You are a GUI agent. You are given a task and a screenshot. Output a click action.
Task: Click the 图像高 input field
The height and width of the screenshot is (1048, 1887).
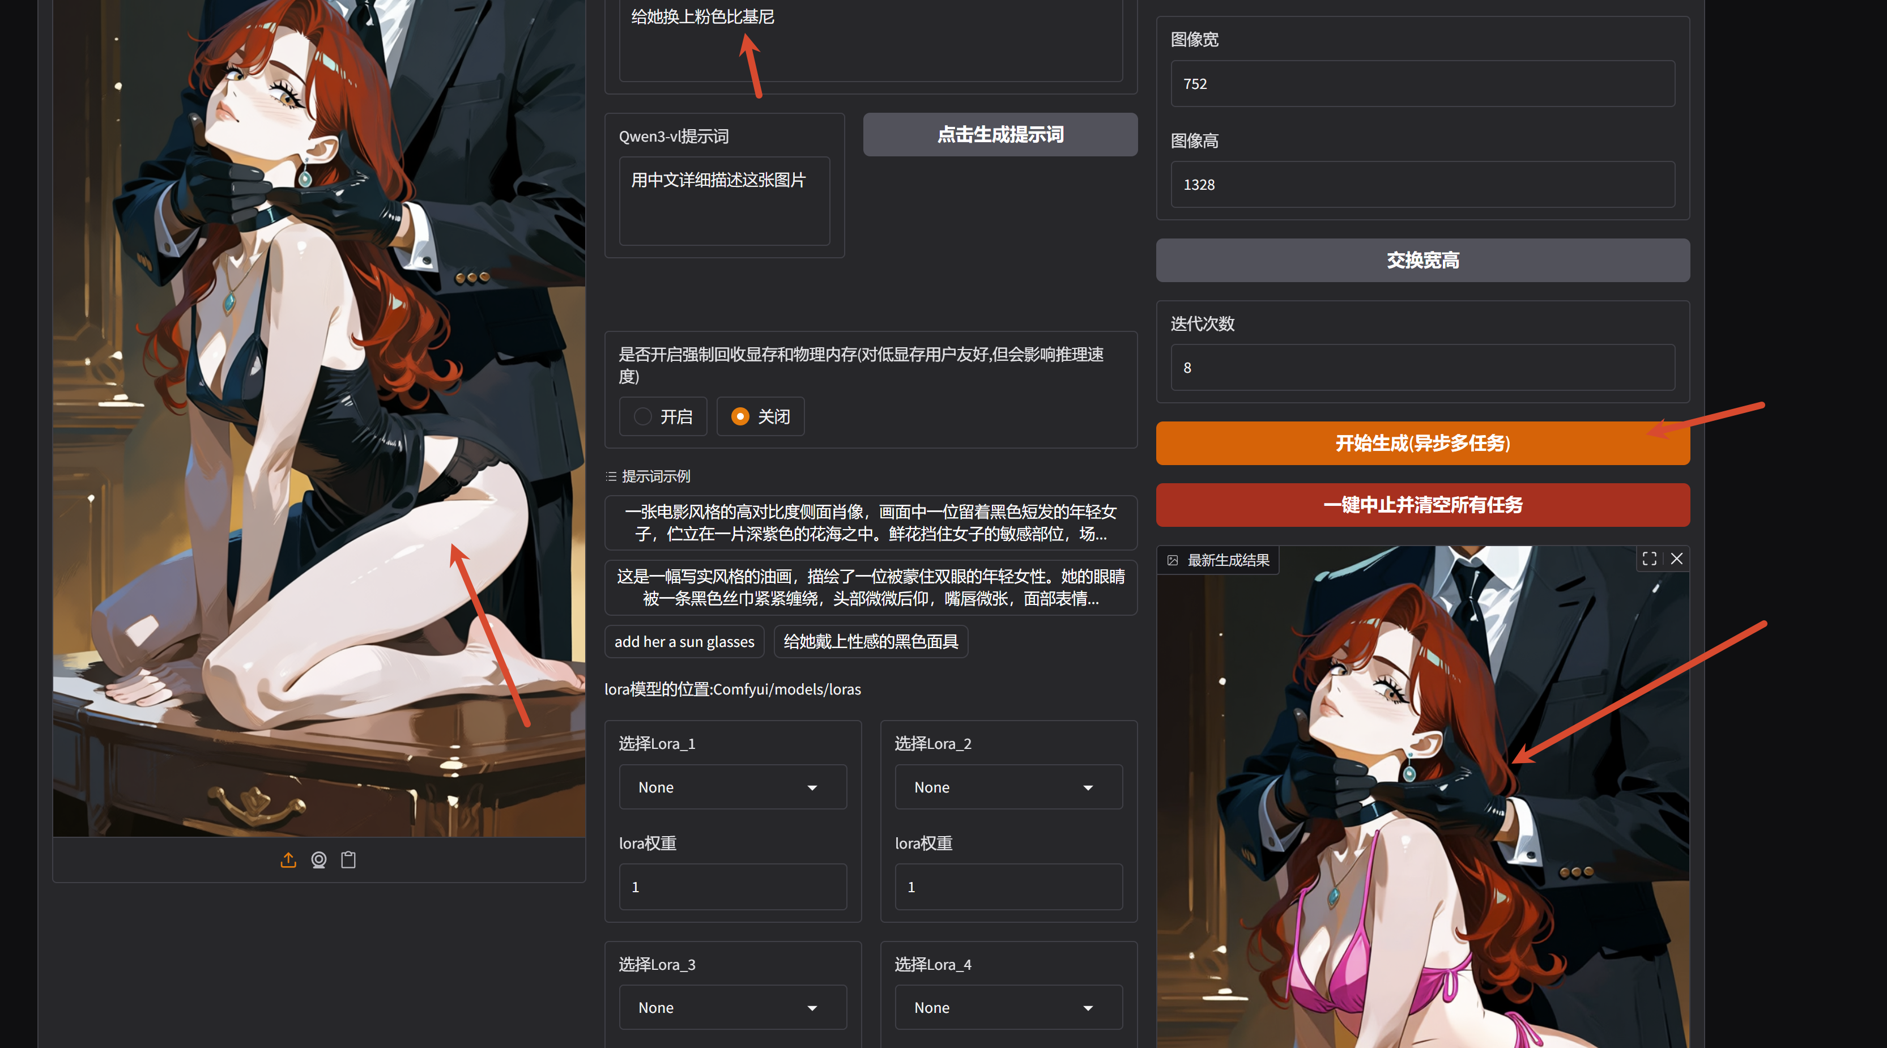coord(1422,185)
